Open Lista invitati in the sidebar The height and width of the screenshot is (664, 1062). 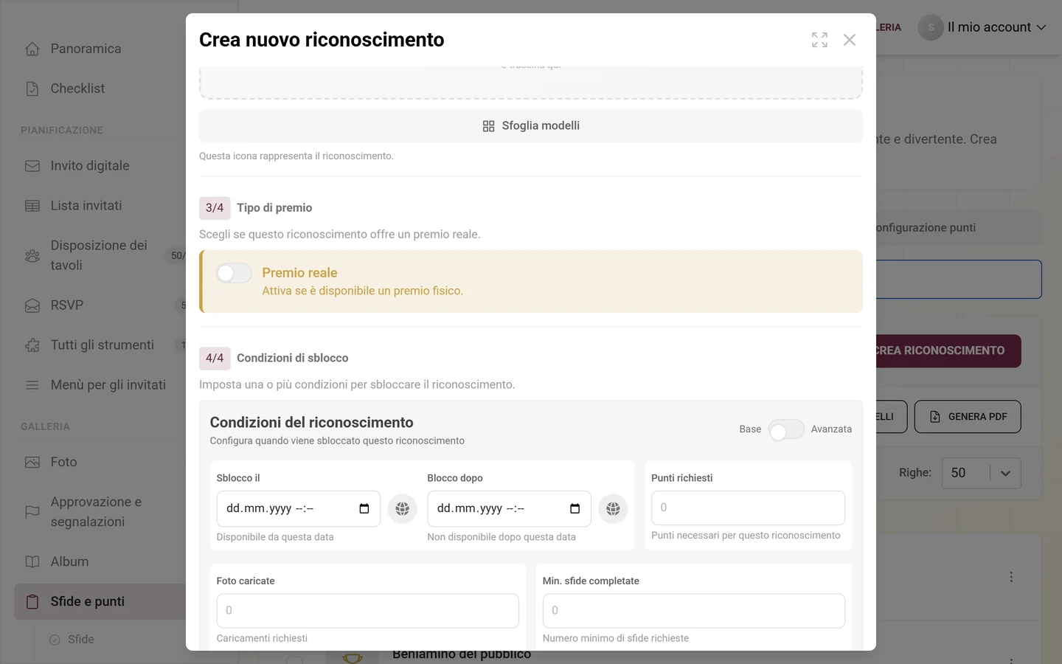(86, 206)
